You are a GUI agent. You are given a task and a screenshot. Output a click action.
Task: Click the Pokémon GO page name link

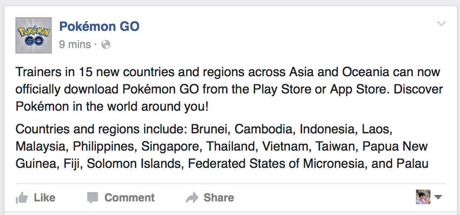tap(99, 26)
